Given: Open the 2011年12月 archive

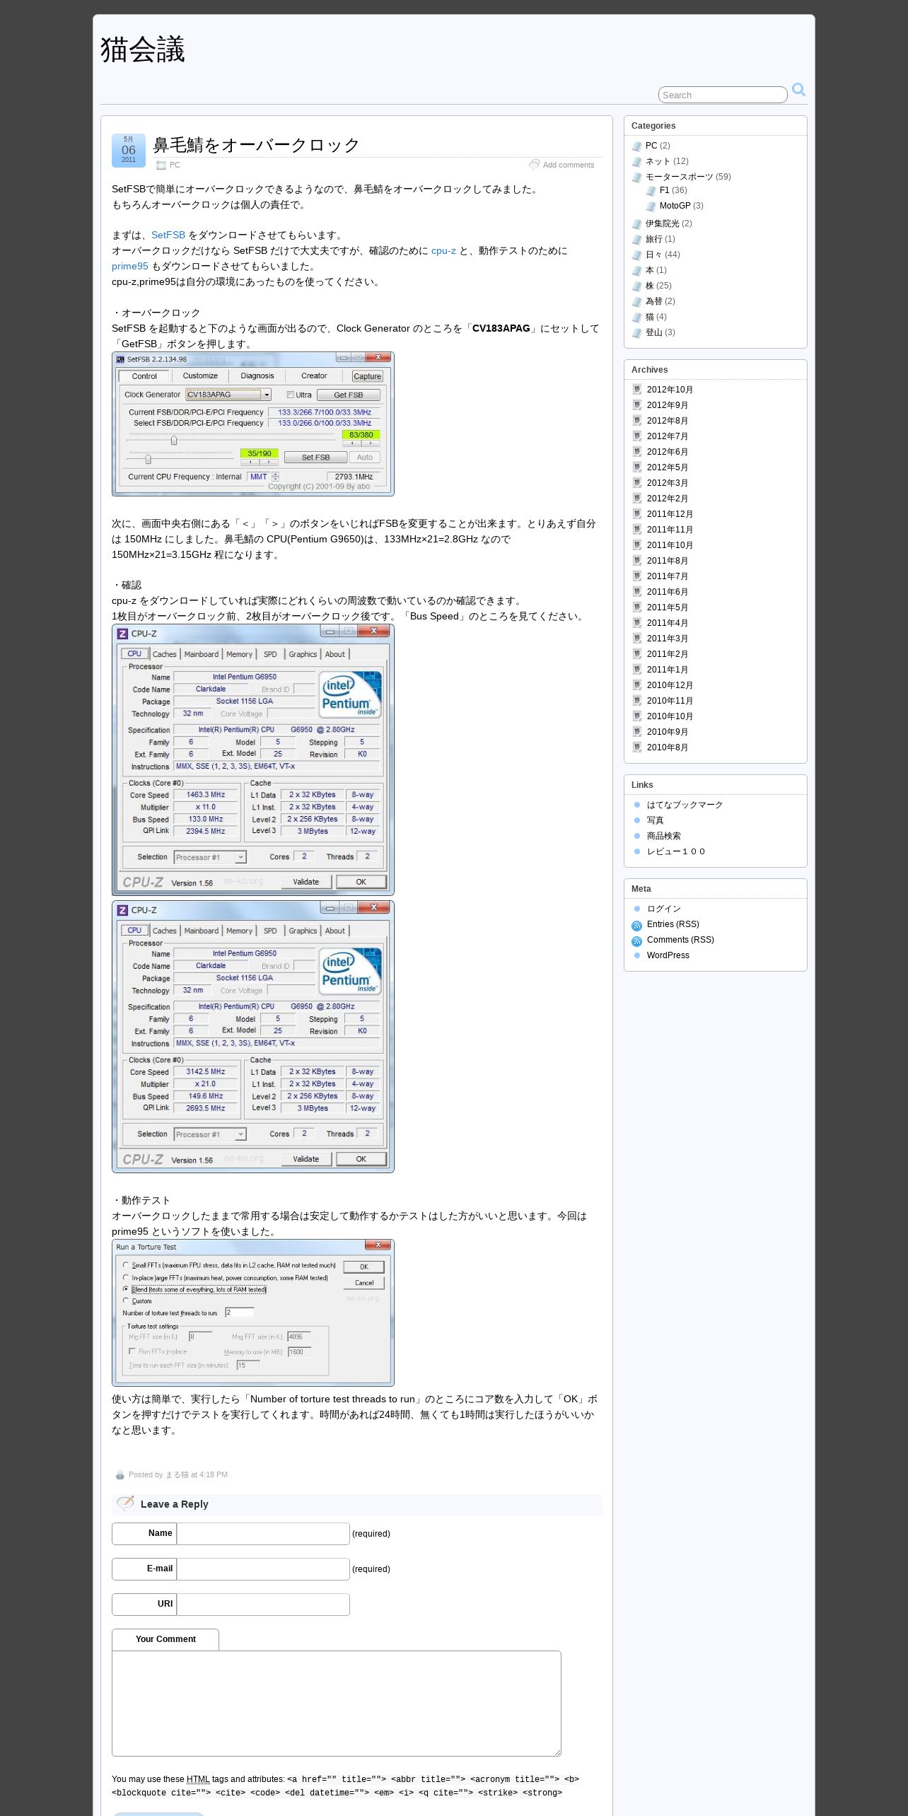Looking at the screenshot, I should tap(670, 514).
